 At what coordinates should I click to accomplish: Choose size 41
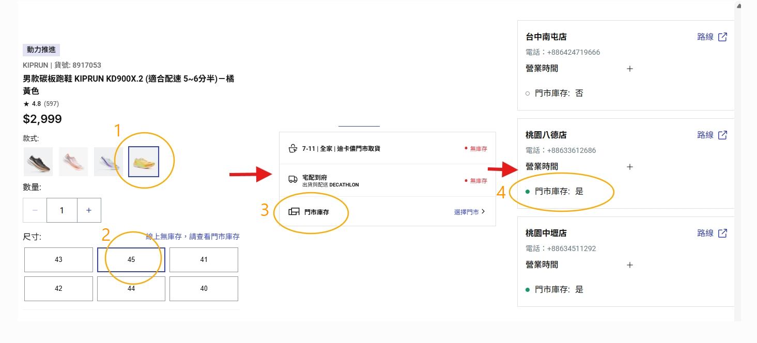pyautogui.click(x=204, y=259)
